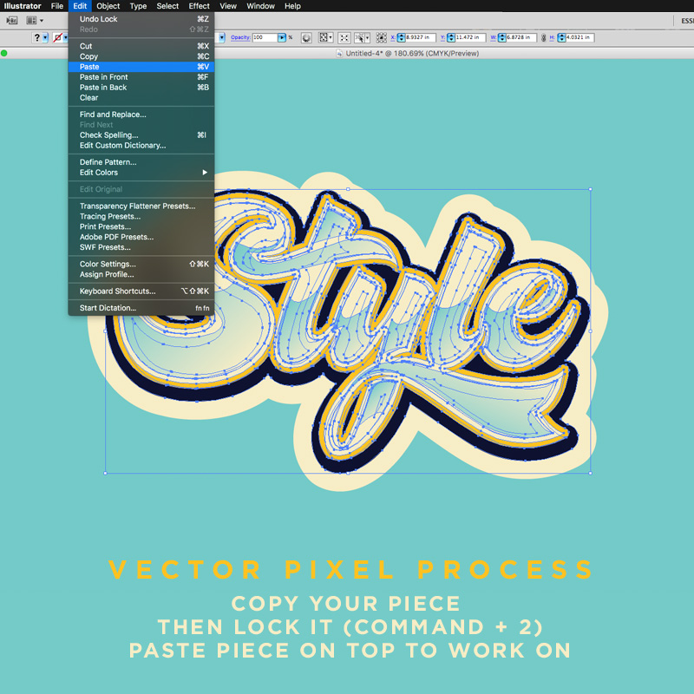
Task: Open the Window menu
Action: [x=261, y=6]
